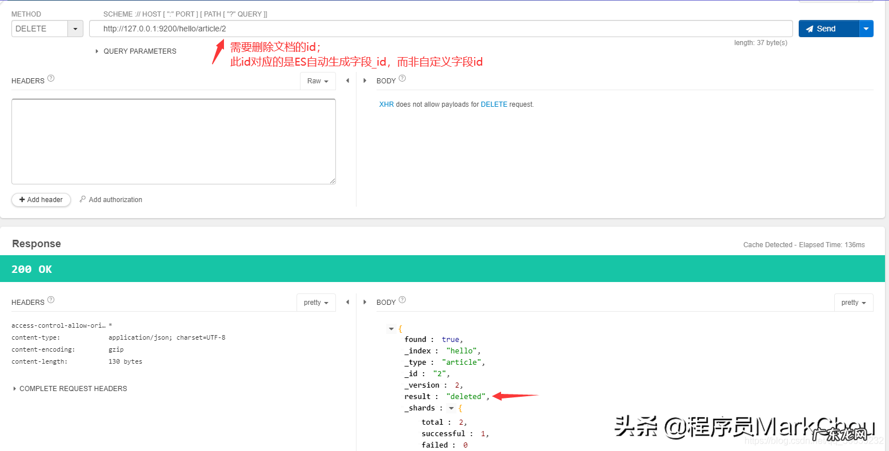Click the right arrow beside response BODY
889x451 pixels.
tap(365, 302)
